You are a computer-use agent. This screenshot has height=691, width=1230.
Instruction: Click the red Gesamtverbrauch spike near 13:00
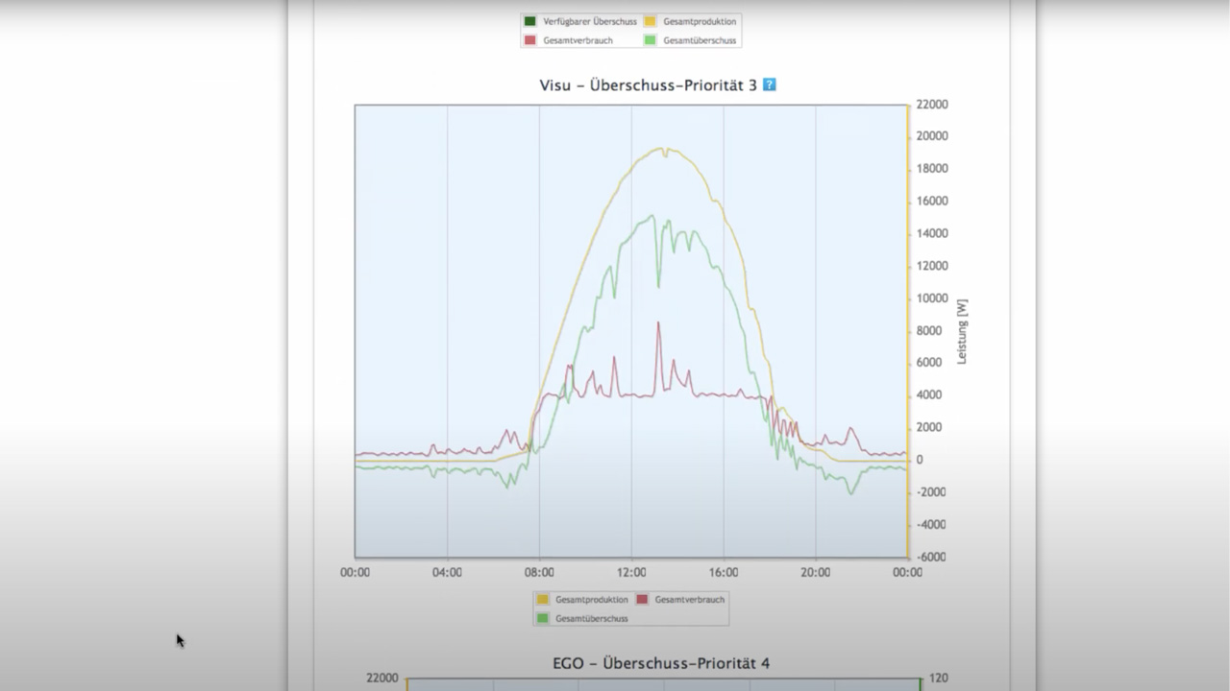pos(658,323)
